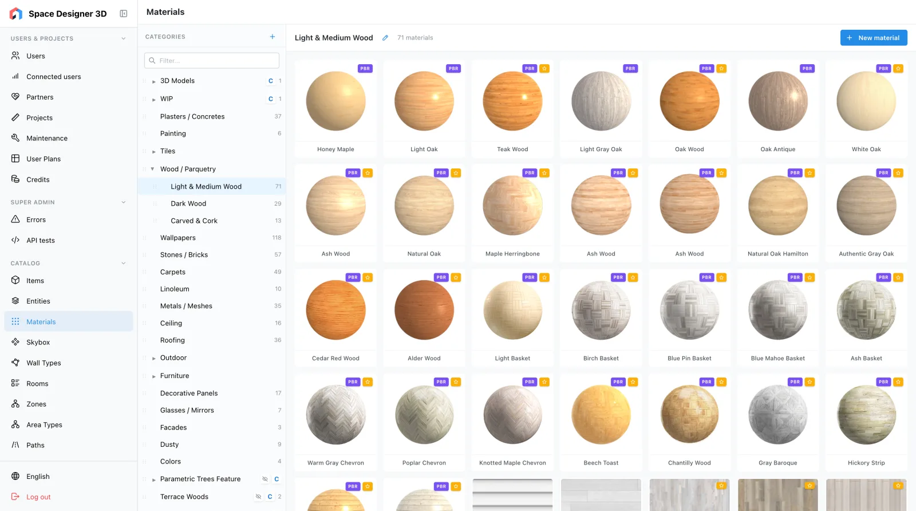Toggle visibility of Terrace Woods category
This screenshot has width=916, height=511.
coord(258,497)
